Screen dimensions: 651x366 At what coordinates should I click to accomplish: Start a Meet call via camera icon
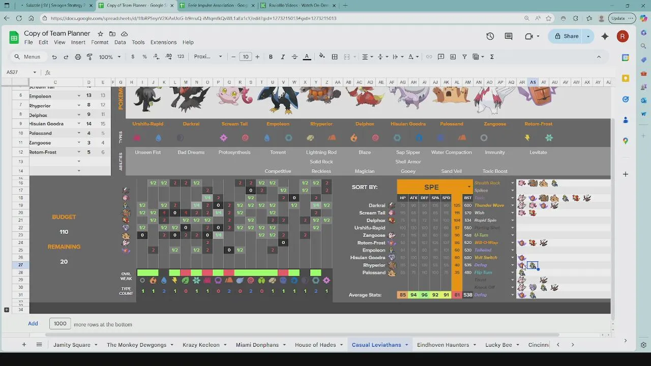point(532,36)
